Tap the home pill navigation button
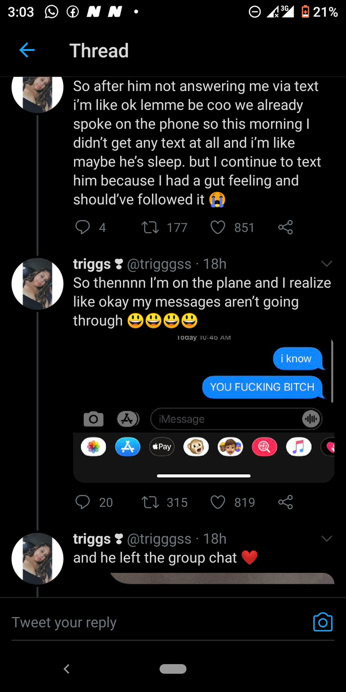The height and width of the screenshot is (692, 346). [x=173, y=668]
